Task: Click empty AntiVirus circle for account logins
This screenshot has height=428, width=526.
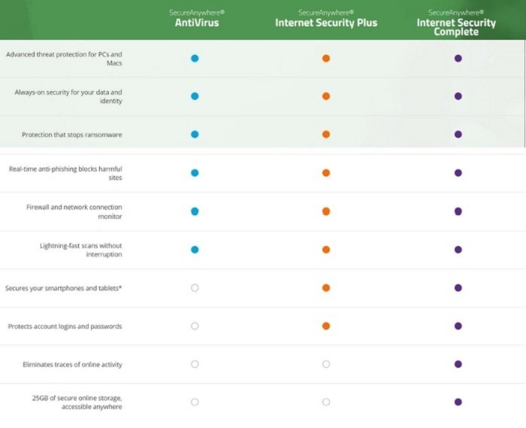Action: tap(195, 326)
